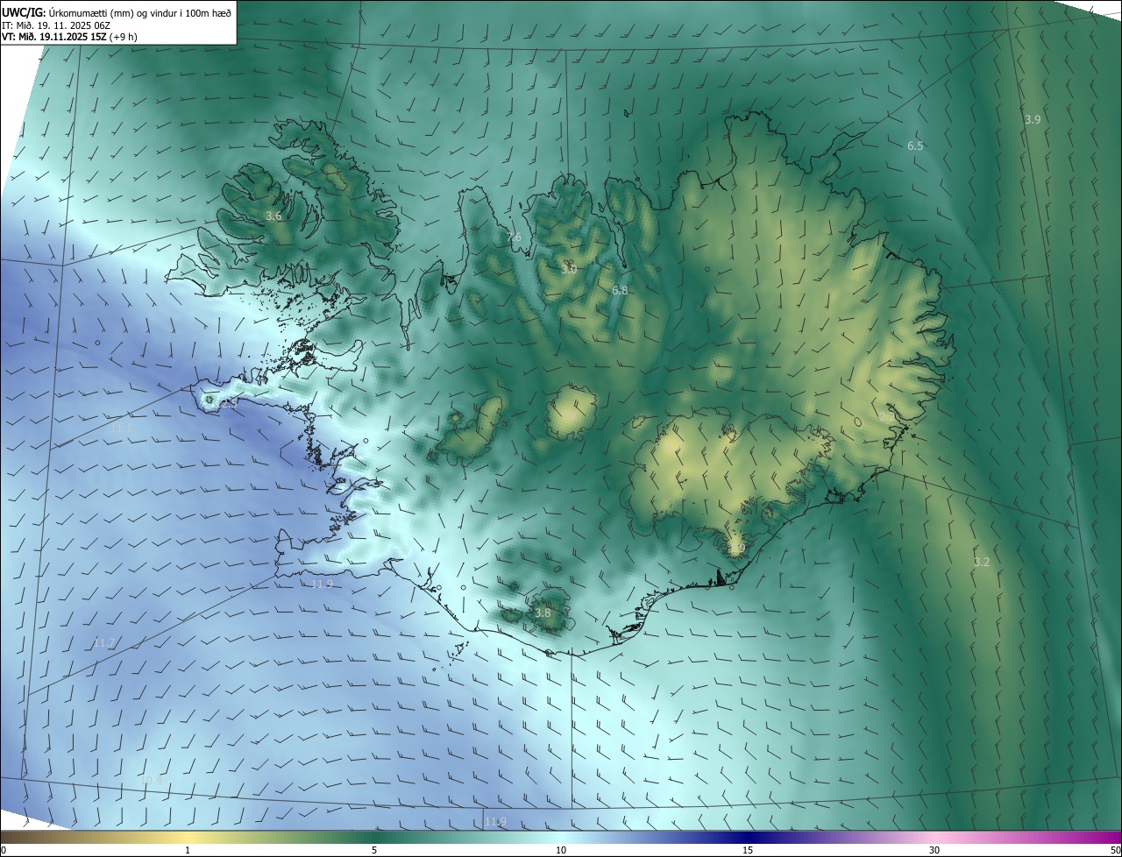Click the colour scale tick label 1
This screenshot has width=1122, height=857.
pos(188,850)
